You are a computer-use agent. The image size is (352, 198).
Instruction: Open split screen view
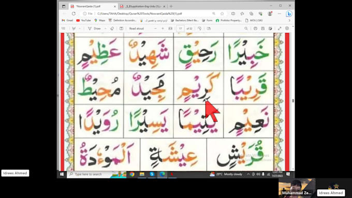(233, 13)
